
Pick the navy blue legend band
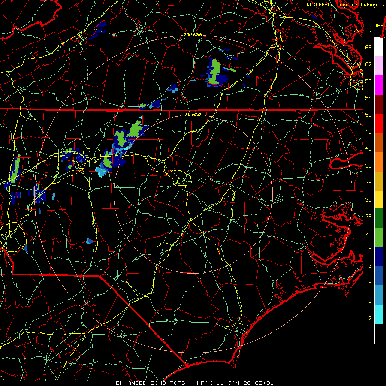pos(379,257)
